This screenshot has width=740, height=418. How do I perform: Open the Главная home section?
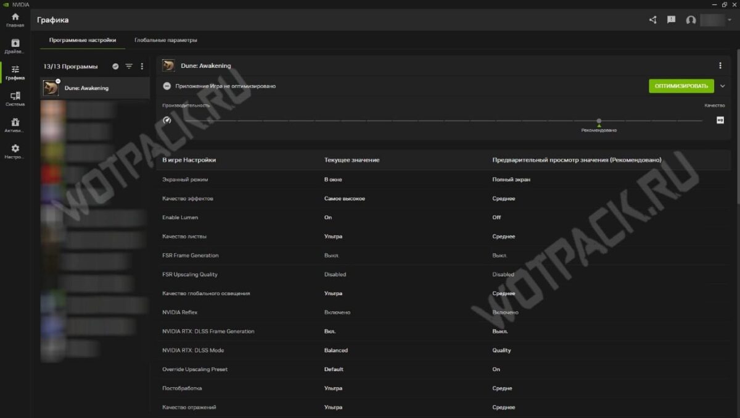coord(15,20)
